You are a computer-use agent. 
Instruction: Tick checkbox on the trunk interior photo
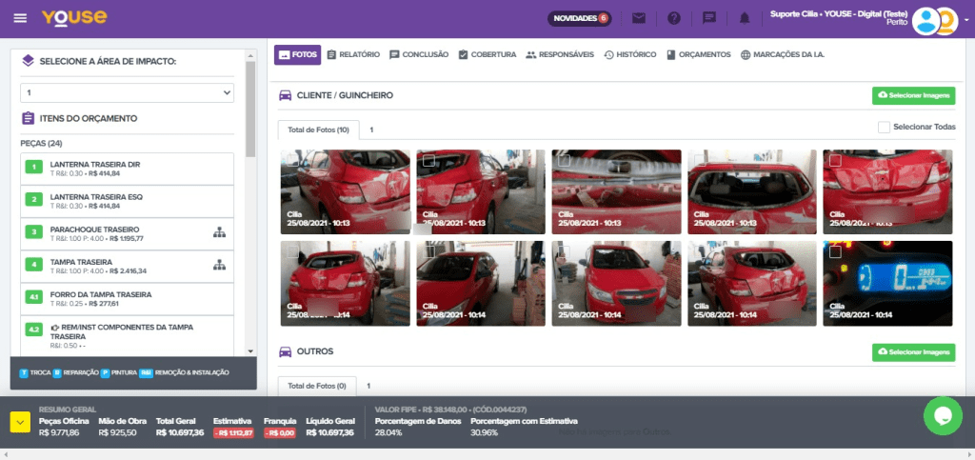564,160
